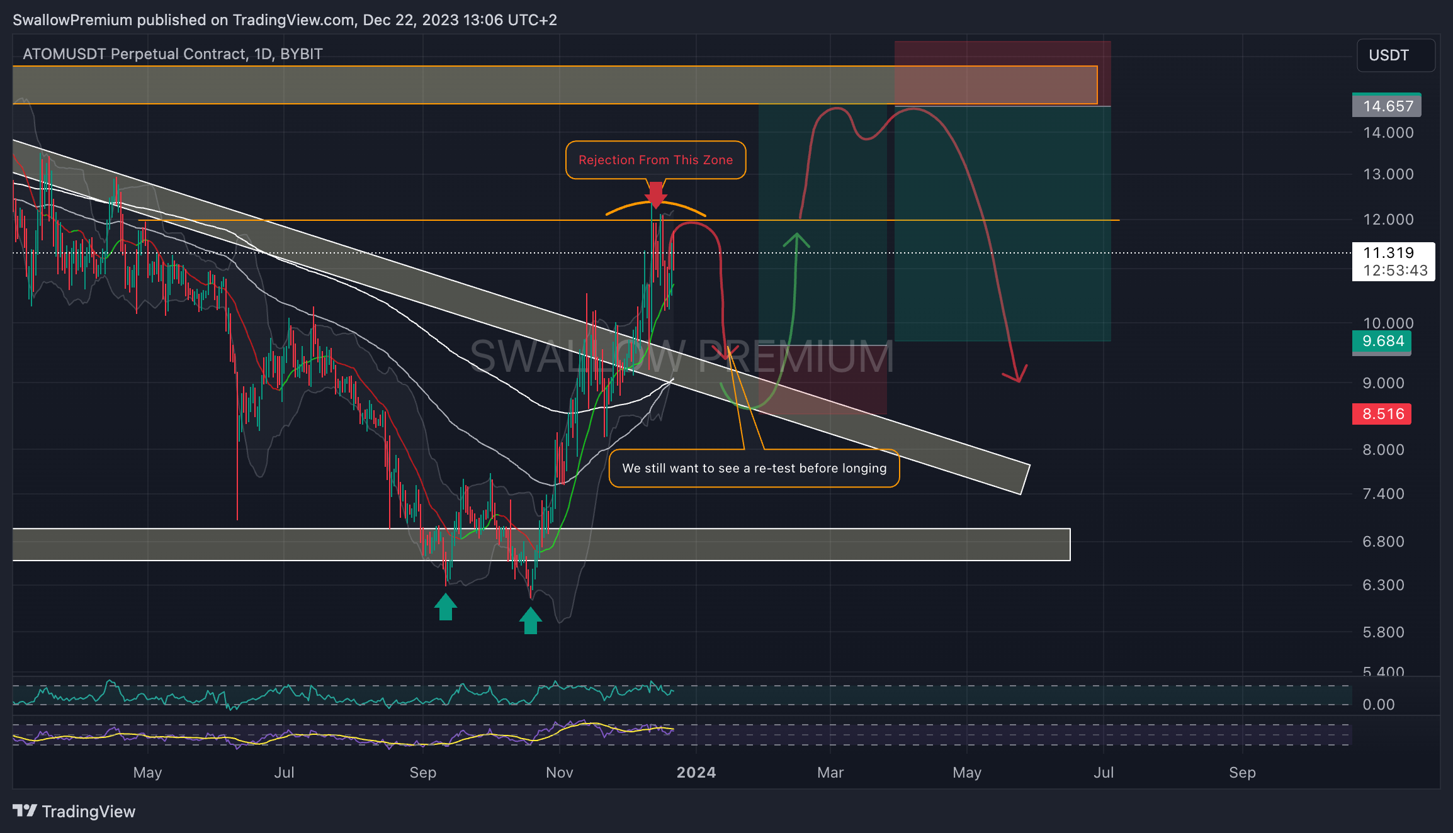The width and height of the screenshot is (1453, 833).
Task: Click the ATOMUSDT Perpetual Contract title
Action: click(x=172, y=54)
